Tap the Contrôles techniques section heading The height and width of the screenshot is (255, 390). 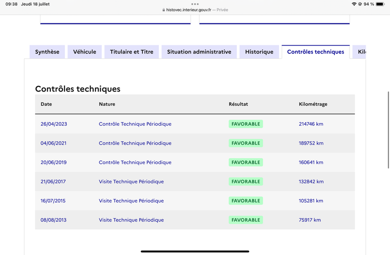[x=78, y=89]
